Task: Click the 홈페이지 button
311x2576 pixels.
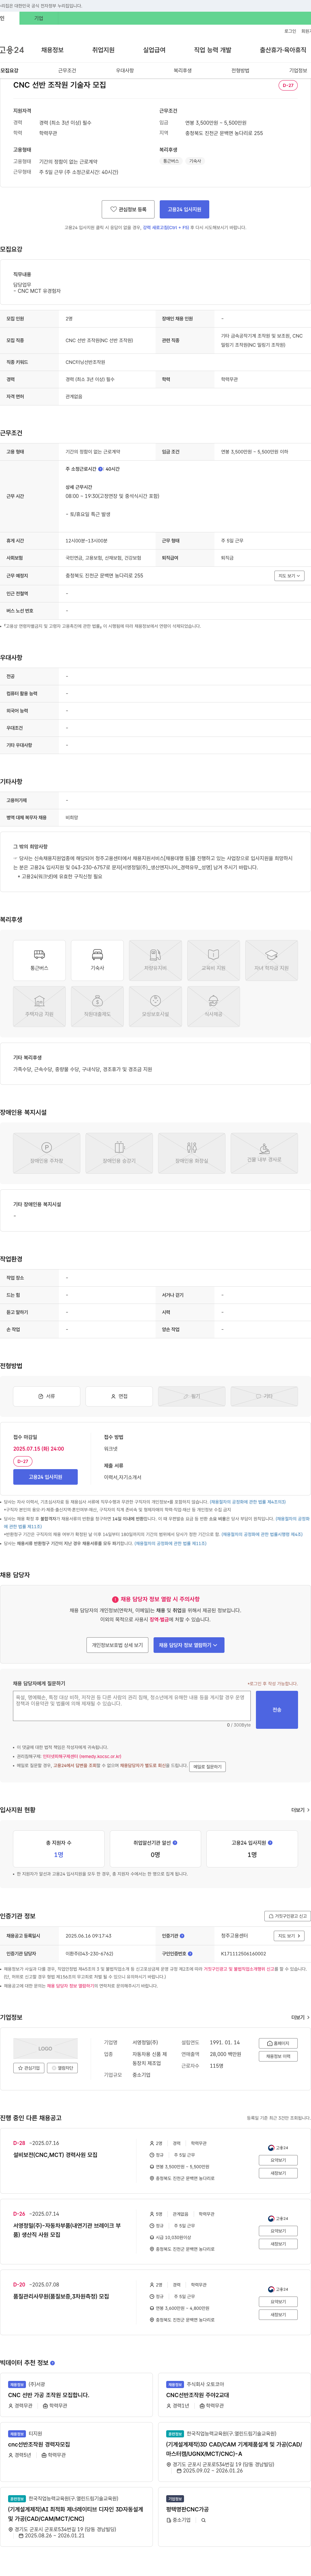Action: 278,2043
